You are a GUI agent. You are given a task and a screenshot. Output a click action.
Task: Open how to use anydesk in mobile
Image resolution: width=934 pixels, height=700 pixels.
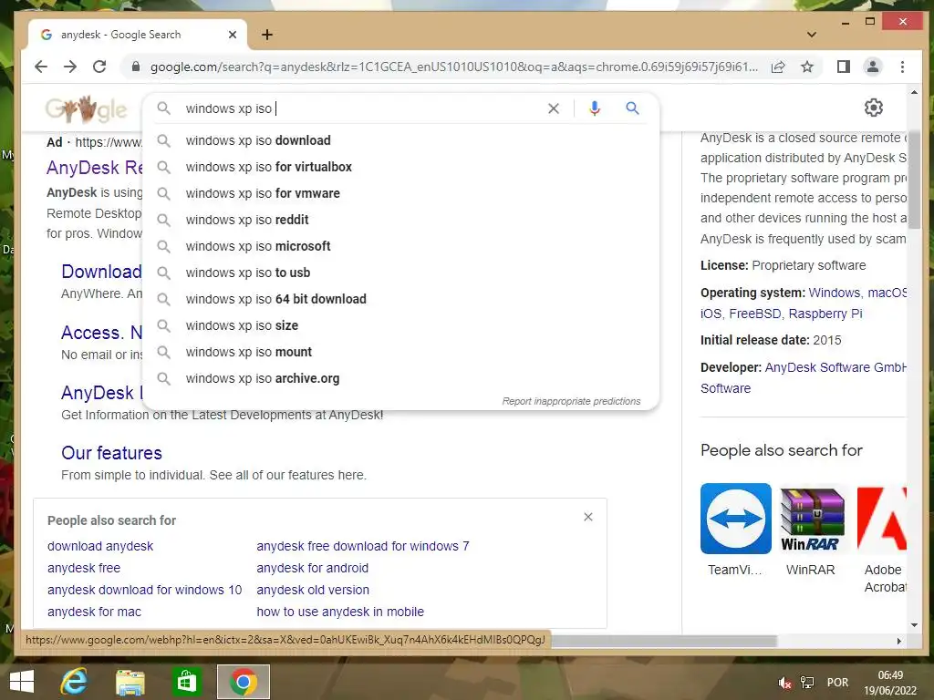pyautogui.click(x=340, y=612)
